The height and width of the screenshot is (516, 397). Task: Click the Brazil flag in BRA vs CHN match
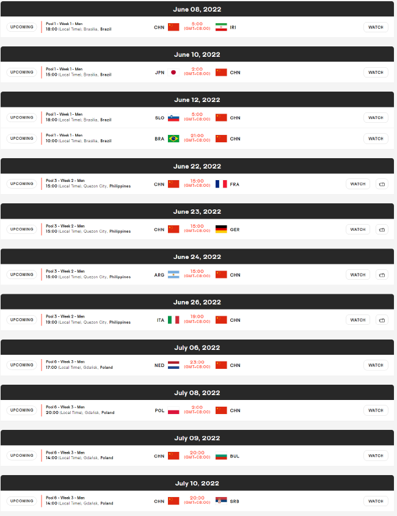[x=173, y=139]
